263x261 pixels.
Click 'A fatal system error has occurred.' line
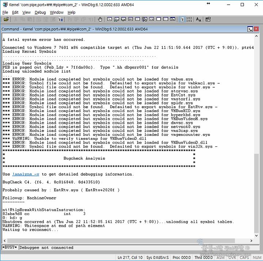pos(44,40)
